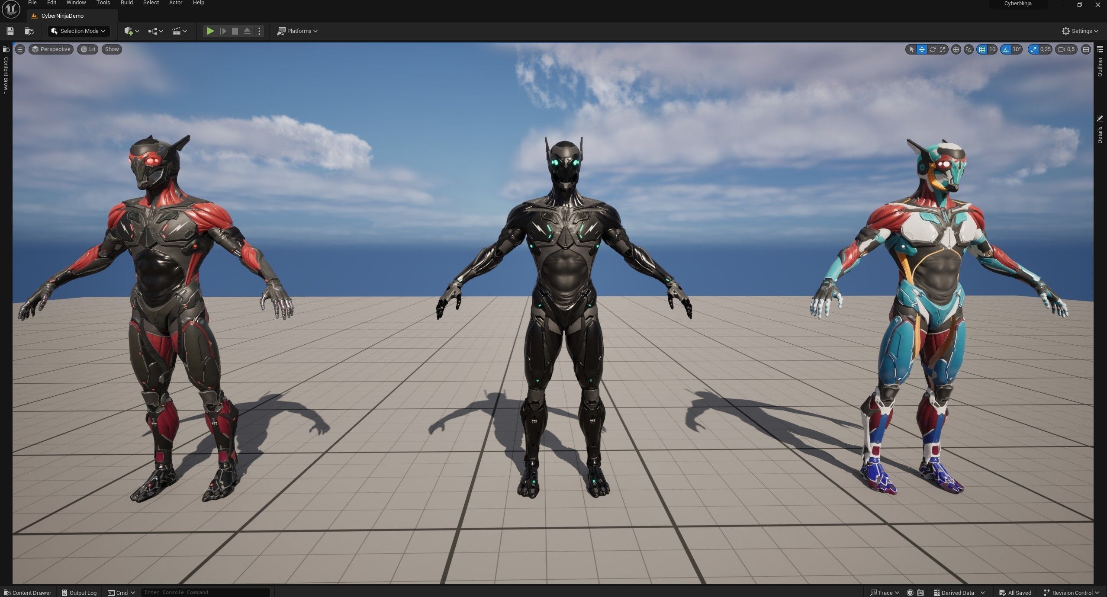Change the Lit view mode
The width and height of the screenshot is (1107, 597).
pos(88,49)
